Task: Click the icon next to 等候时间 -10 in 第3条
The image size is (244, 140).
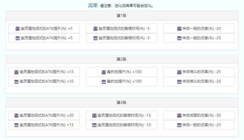Action: 94,125
